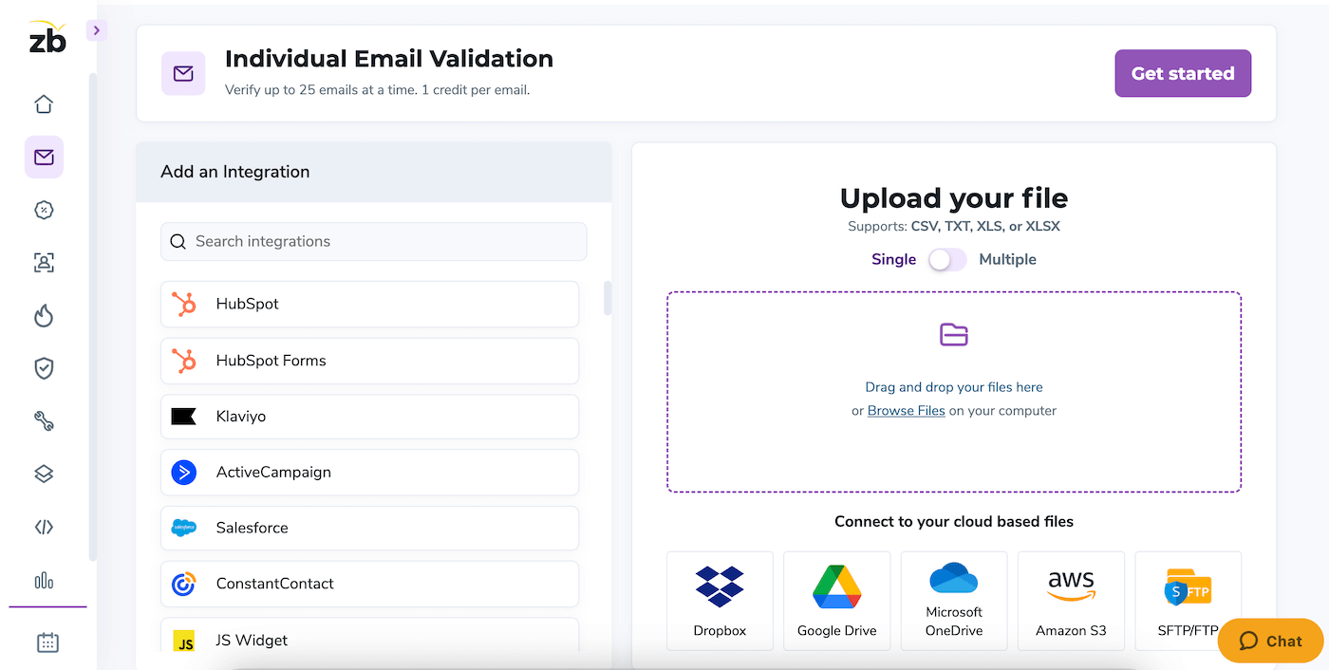
Task: Open the home icon in sidebar
Action: [x=44, y=104]
